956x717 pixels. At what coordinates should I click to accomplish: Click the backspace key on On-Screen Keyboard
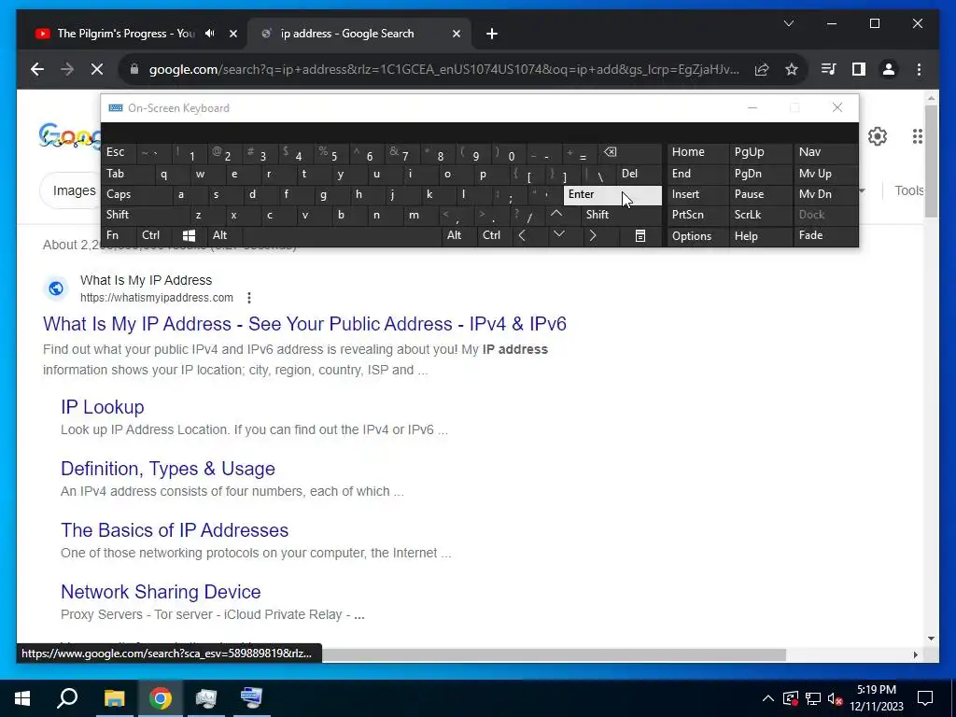[630, 152]
